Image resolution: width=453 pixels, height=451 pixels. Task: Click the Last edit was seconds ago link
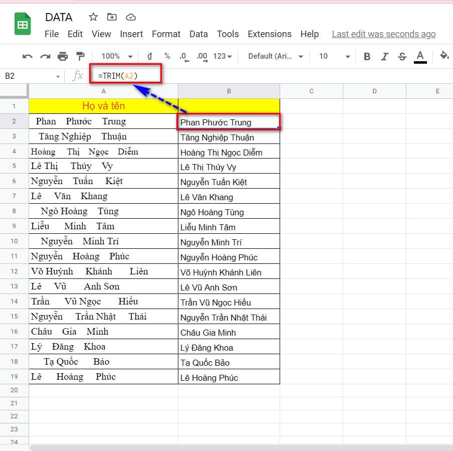[383, 34]
